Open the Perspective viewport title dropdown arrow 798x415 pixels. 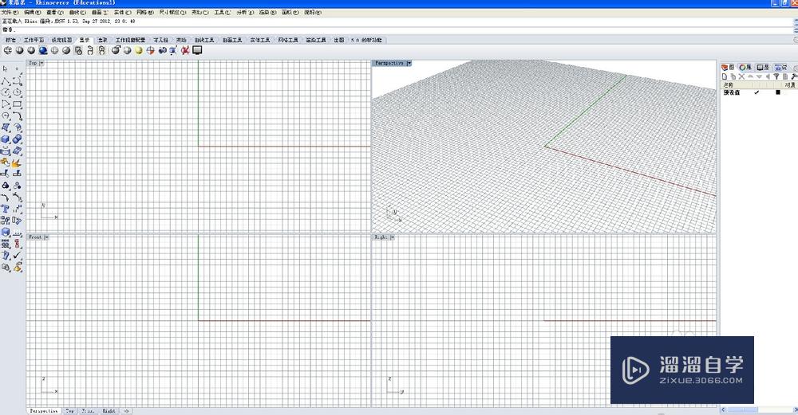coord(409,63)
